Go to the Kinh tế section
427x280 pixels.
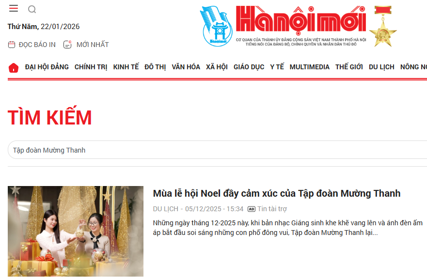(126, 67)
